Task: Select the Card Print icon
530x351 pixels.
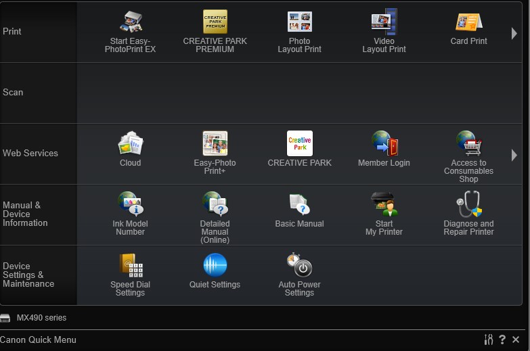Action: click(468, 22)
